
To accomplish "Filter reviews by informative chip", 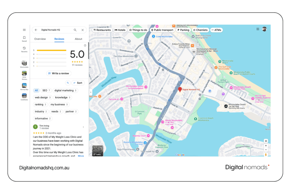I will pyautogui.click(x=42, y=119).
